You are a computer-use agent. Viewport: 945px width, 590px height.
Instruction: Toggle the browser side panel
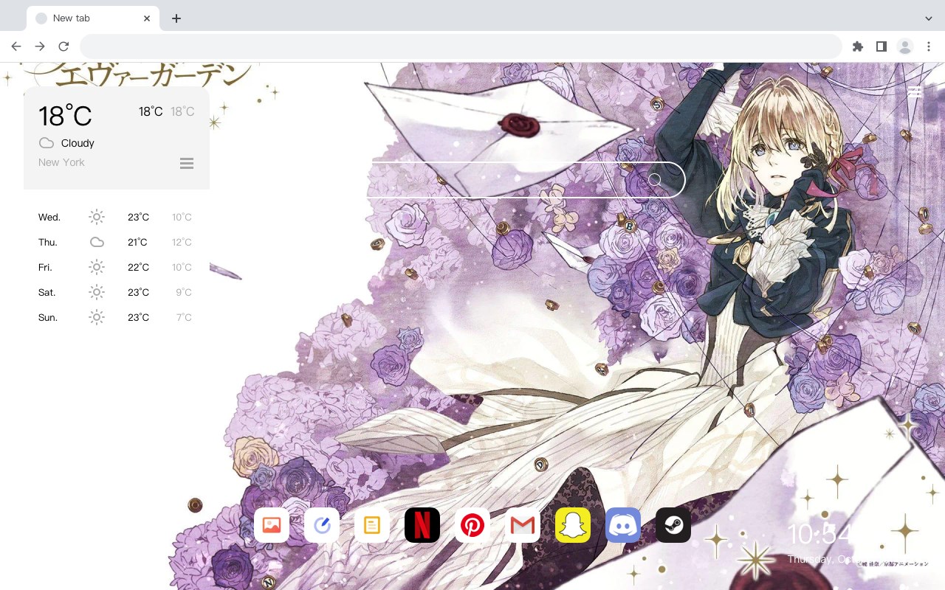(x=881, y=46)
